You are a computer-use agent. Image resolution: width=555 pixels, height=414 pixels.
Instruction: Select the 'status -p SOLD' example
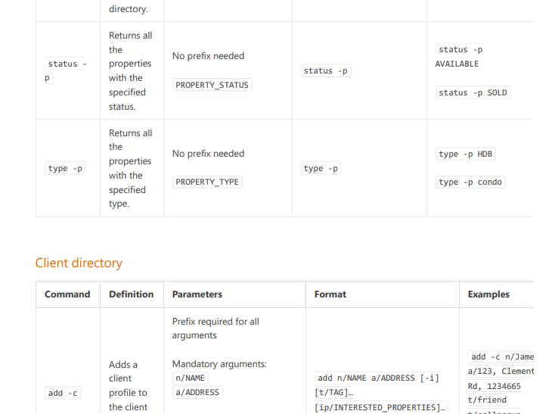tap(473, 93)
